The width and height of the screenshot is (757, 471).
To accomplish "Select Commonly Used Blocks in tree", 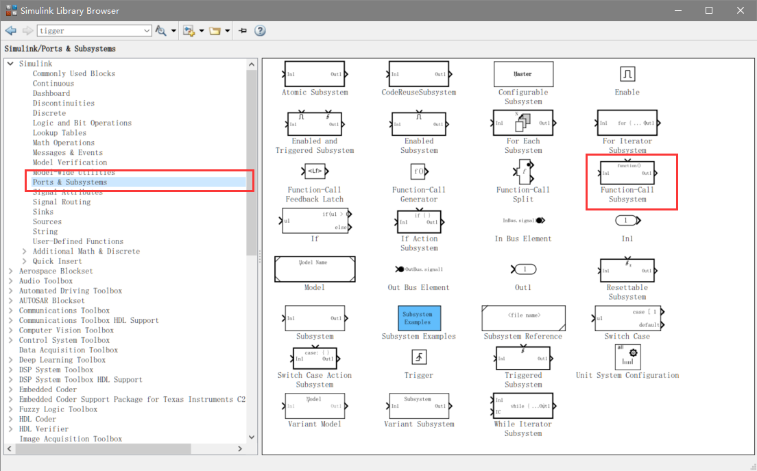I will (74, 73).
